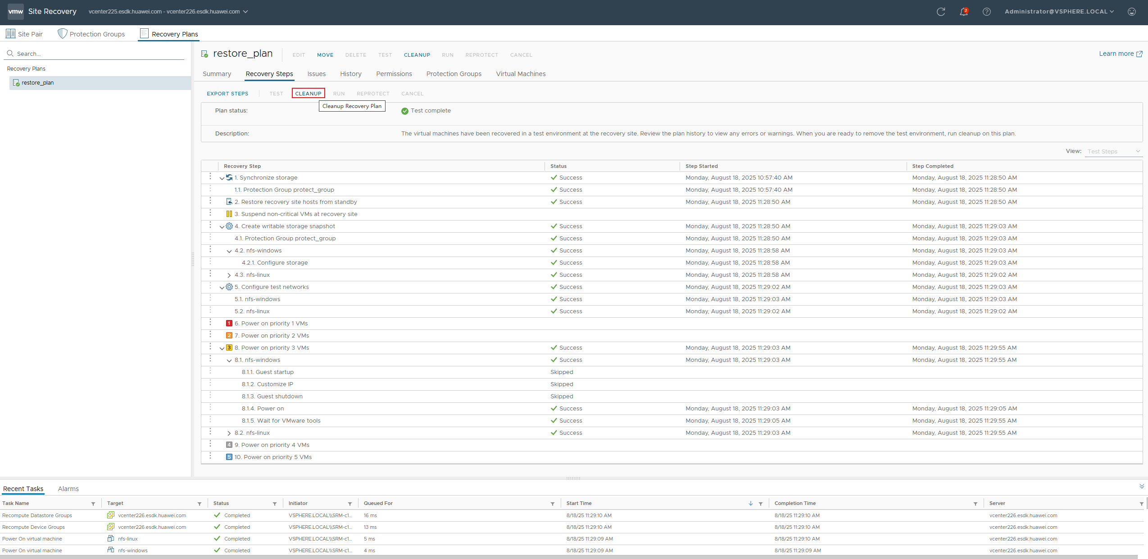This screenshot has height=559, width=1148.
Task: Click the EXPORT STEPS button
Action: coord(227,94)
